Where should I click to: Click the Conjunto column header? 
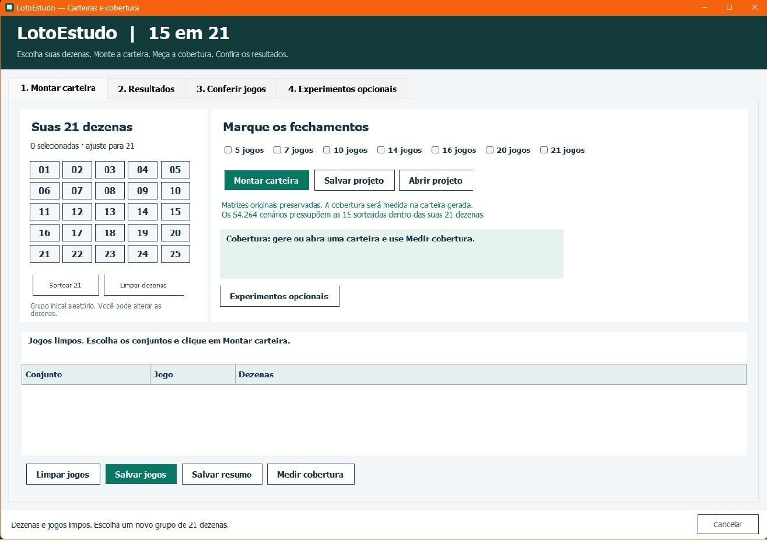point(86,374)
